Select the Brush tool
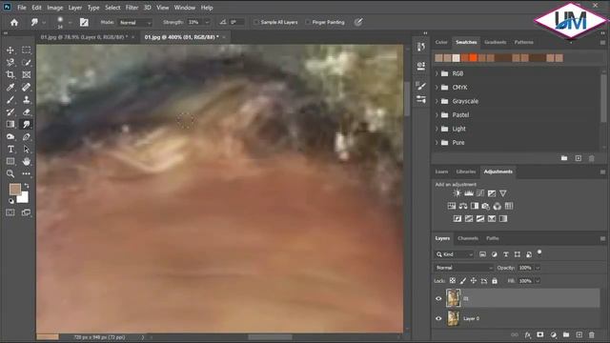 coord(10,99)
